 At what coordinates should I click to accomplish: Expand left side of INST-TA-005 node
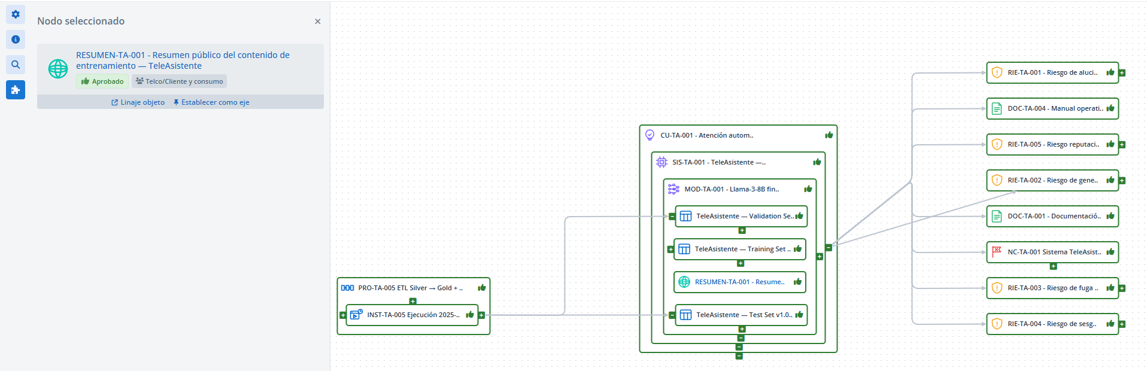click(x=343, y=315)
